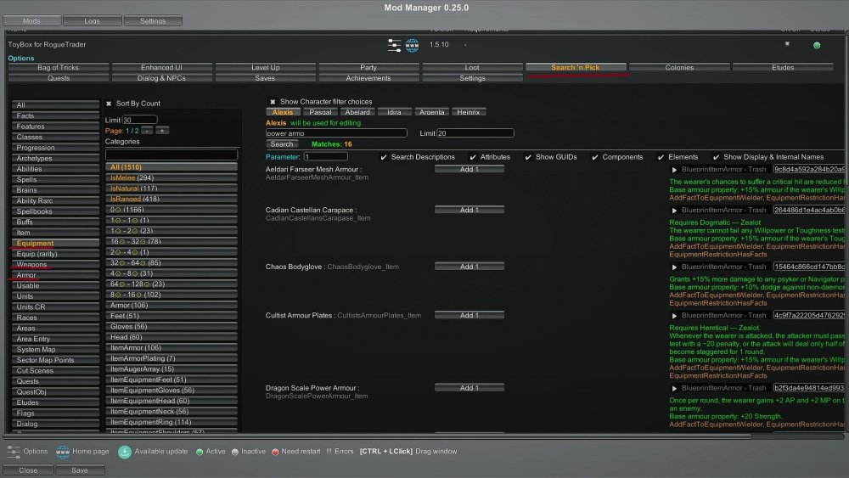The image size is (849, 478).
Task: Expand Dragon Scale Power Armour blueprint arrow
Action: tap(674, 388)
